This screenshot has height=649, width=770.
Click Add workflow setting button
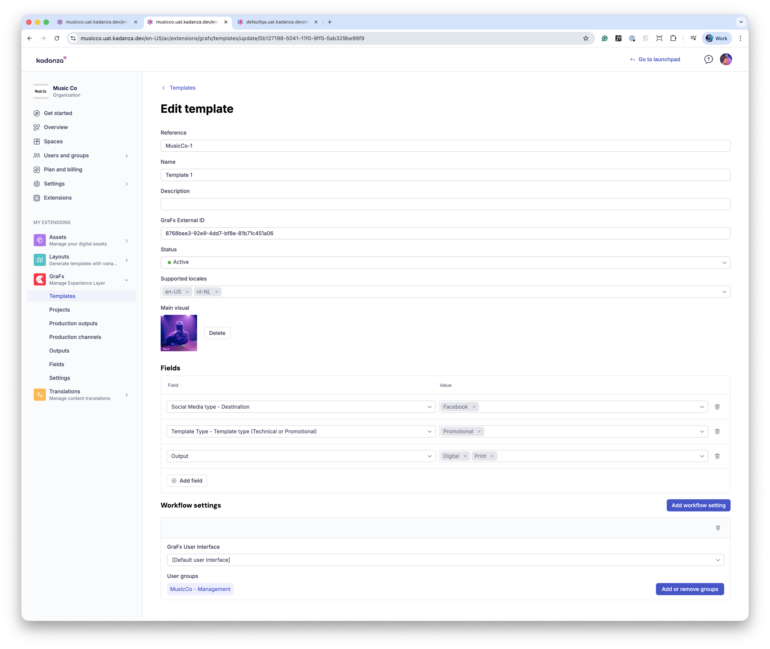[x=698, y=505]
